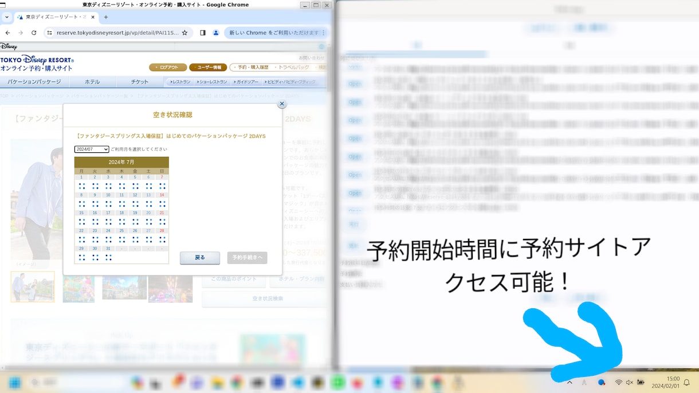Screen dimensions: 699x393
Task: Click the greyed 予約手続きへ button
Action: 247,258
